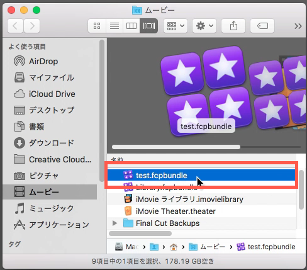
Task: Click the Cover Flow horizontal scrubber
Action: coord(176,147)
